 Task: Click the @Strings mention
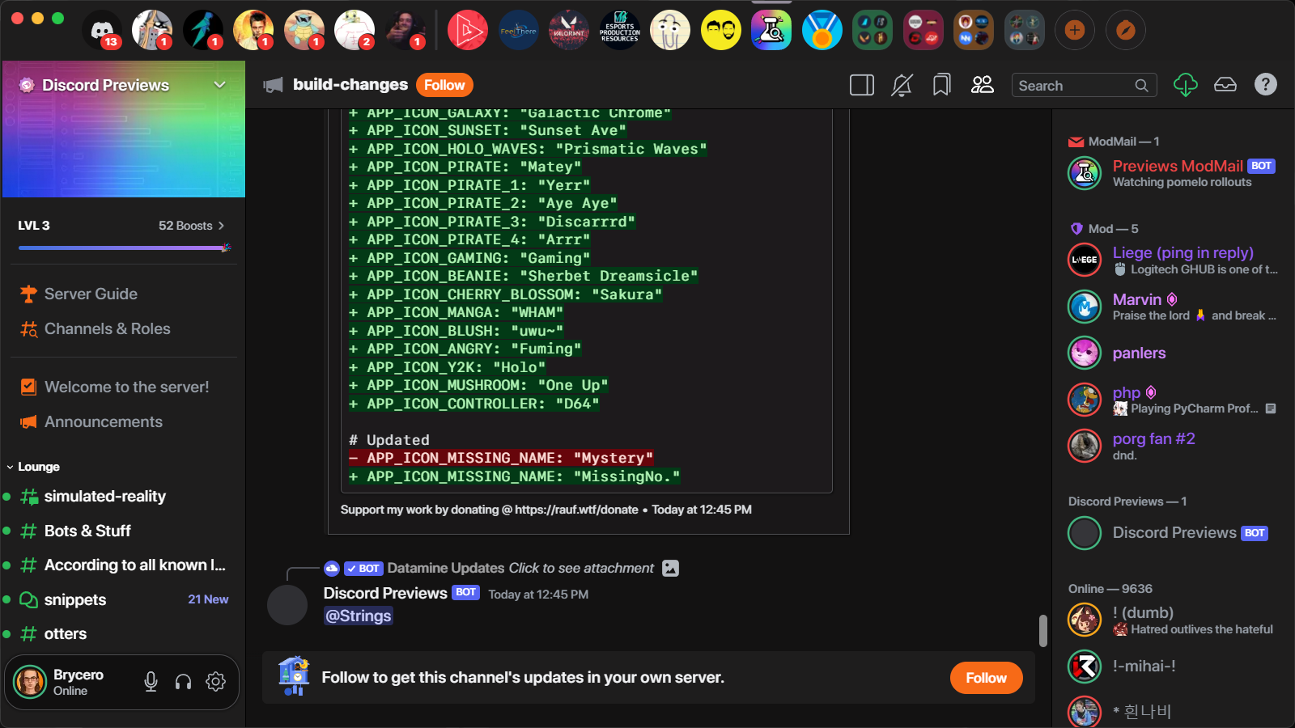point(359,616)
